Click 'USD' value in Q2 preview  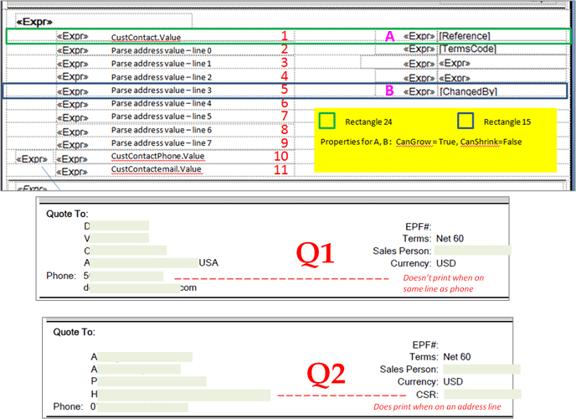click(x=453, y=381)
